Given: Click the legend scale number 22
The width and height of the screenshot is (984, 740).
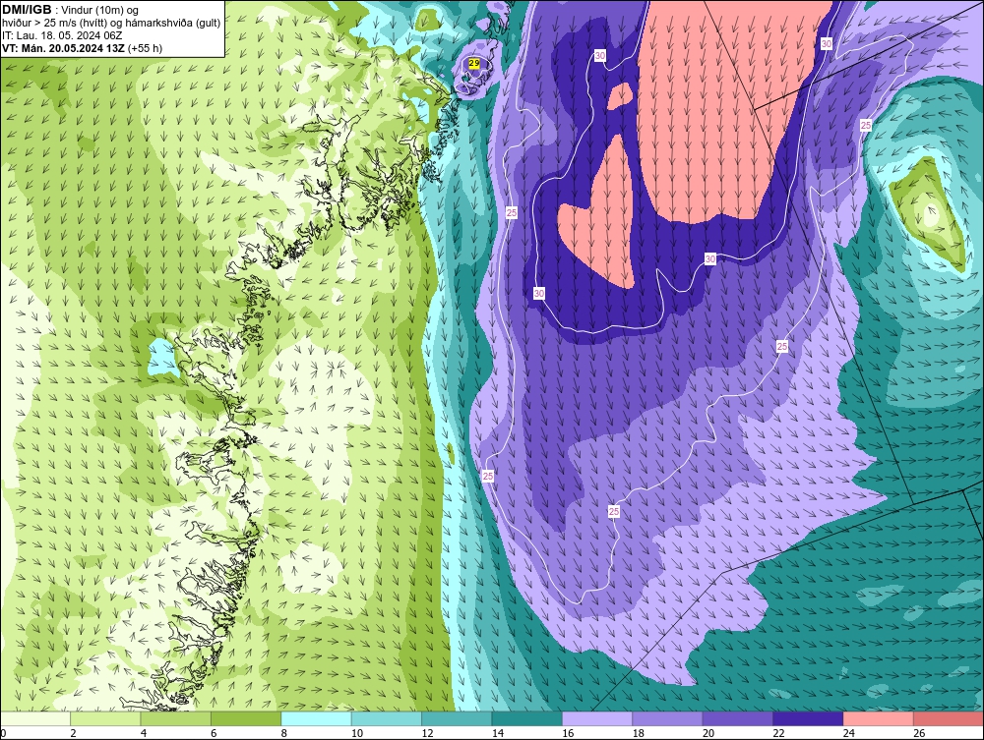Looking at the screenshot, I should (778, 733).
